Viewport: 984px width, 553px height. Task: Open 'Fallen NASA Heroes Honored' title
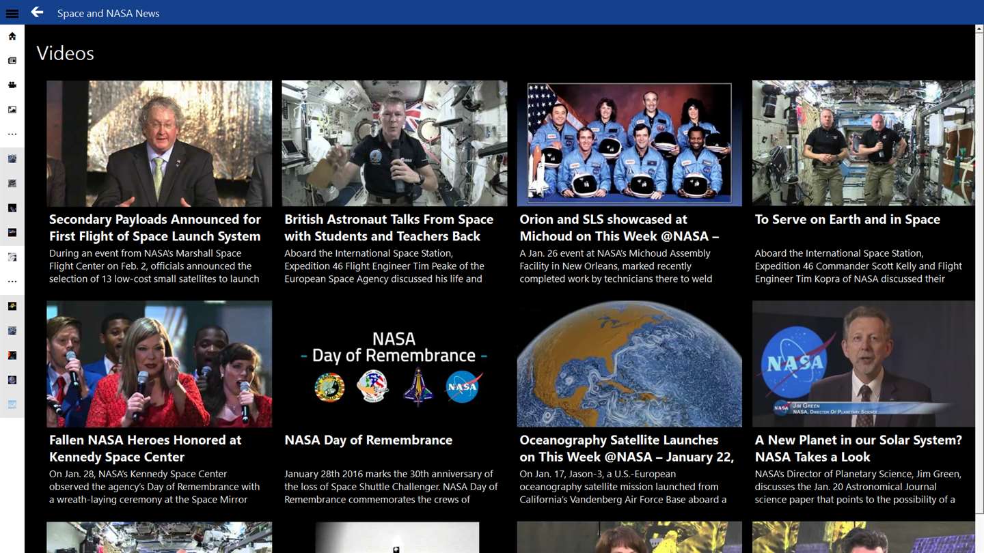click(145, 448)
